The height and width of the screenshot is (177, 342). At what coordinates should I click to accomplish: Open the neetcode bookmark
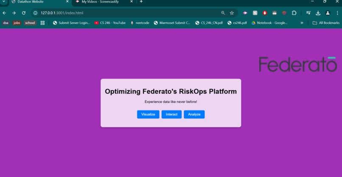pyautogui.click(x=140, y=22)
